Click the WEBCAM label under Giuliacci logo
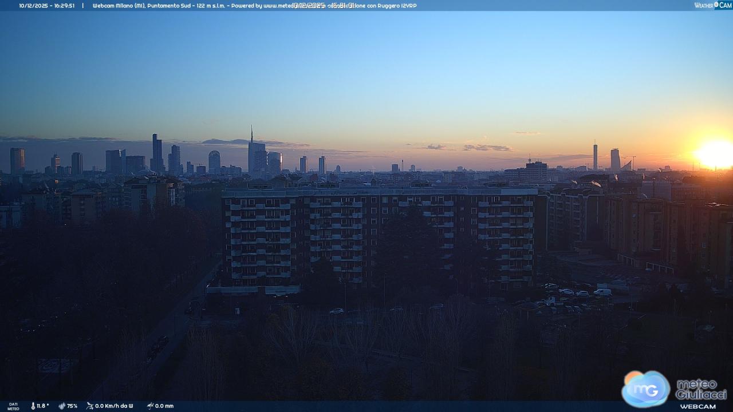Viewport: 733px width, 412px height. point(697,406)
